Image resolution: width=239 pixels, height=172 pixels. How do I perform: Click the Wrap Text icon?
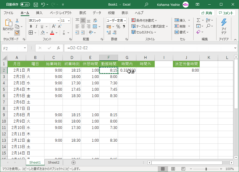[95, 20]
